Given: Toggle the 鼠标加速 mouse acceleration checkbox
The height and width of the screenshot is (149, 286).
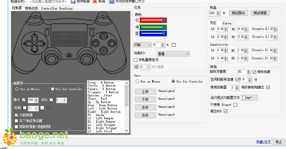Looking at the screenshot, I should [x=255, y=72].
